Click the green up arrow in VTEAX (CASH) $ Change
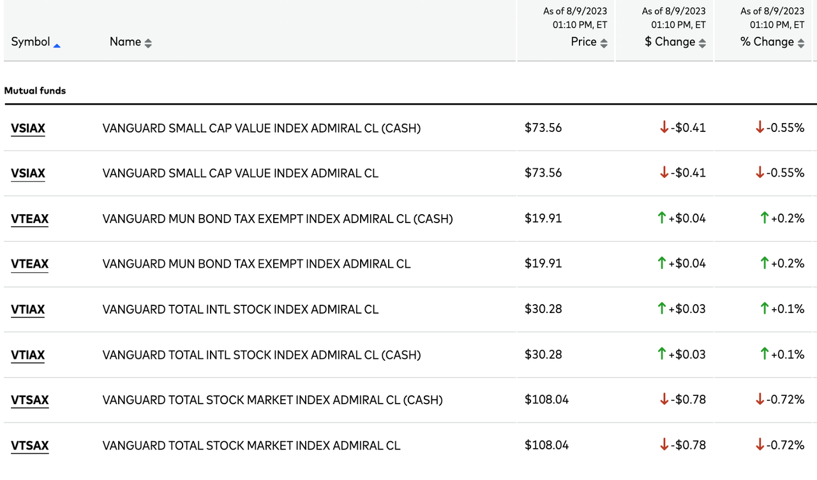Image resolution: width=817 pixels, height=480 pixels. coord(661,218)
